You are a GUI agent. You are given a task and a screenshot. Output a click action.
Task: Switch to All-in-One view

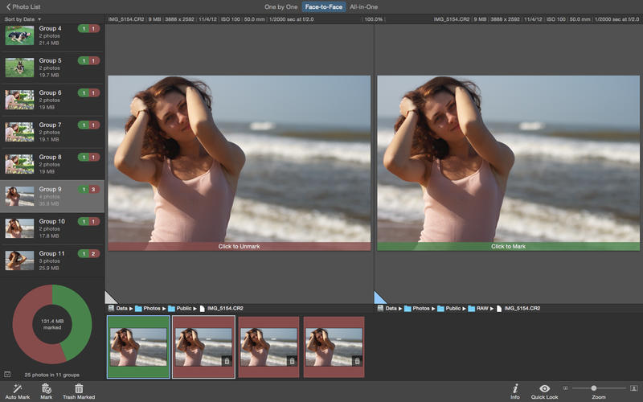pyautogui.click(x=363, y=6)
